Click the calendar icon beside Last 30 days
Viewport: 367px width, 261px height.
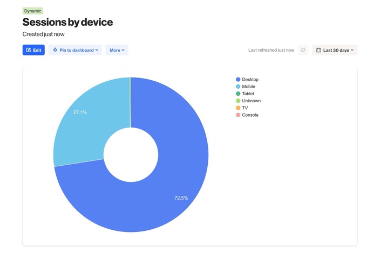click(318, 50)
